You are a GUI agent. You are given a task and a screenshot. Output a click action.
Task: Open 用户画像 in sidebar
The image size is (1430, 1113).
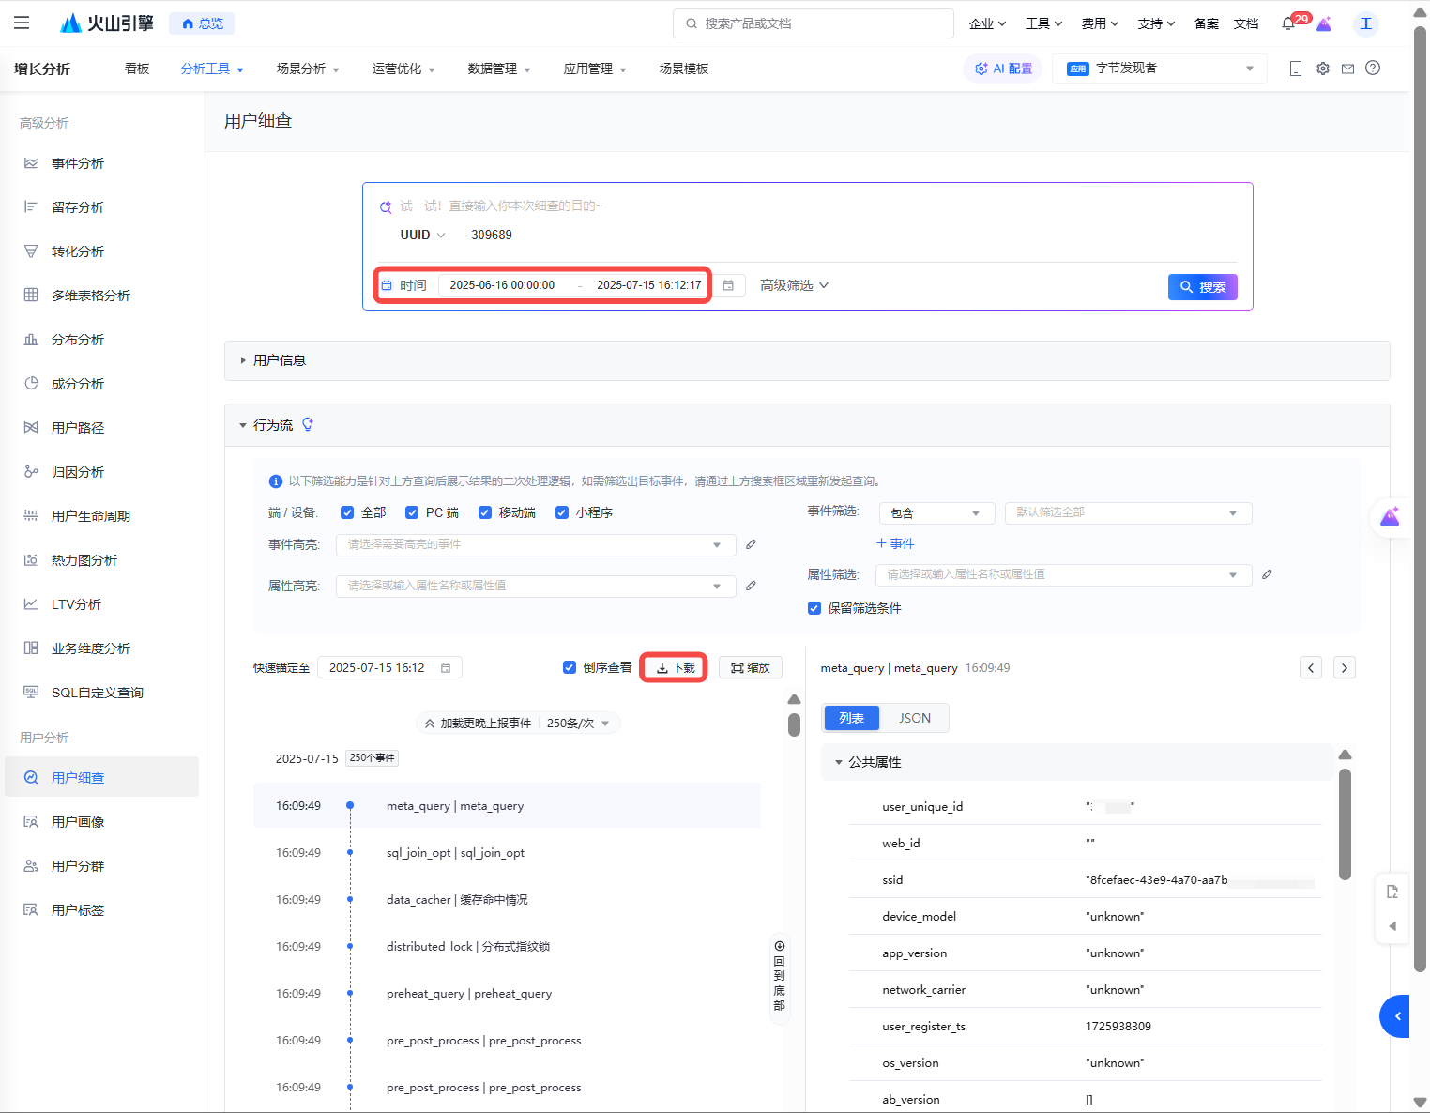pyautogui.click(x=78, y=822)
